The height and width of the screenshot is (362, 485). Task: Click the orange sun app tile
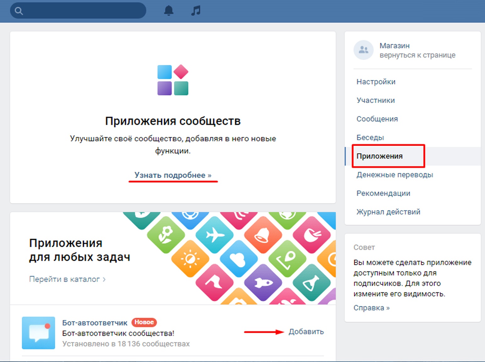coord(190,259)
